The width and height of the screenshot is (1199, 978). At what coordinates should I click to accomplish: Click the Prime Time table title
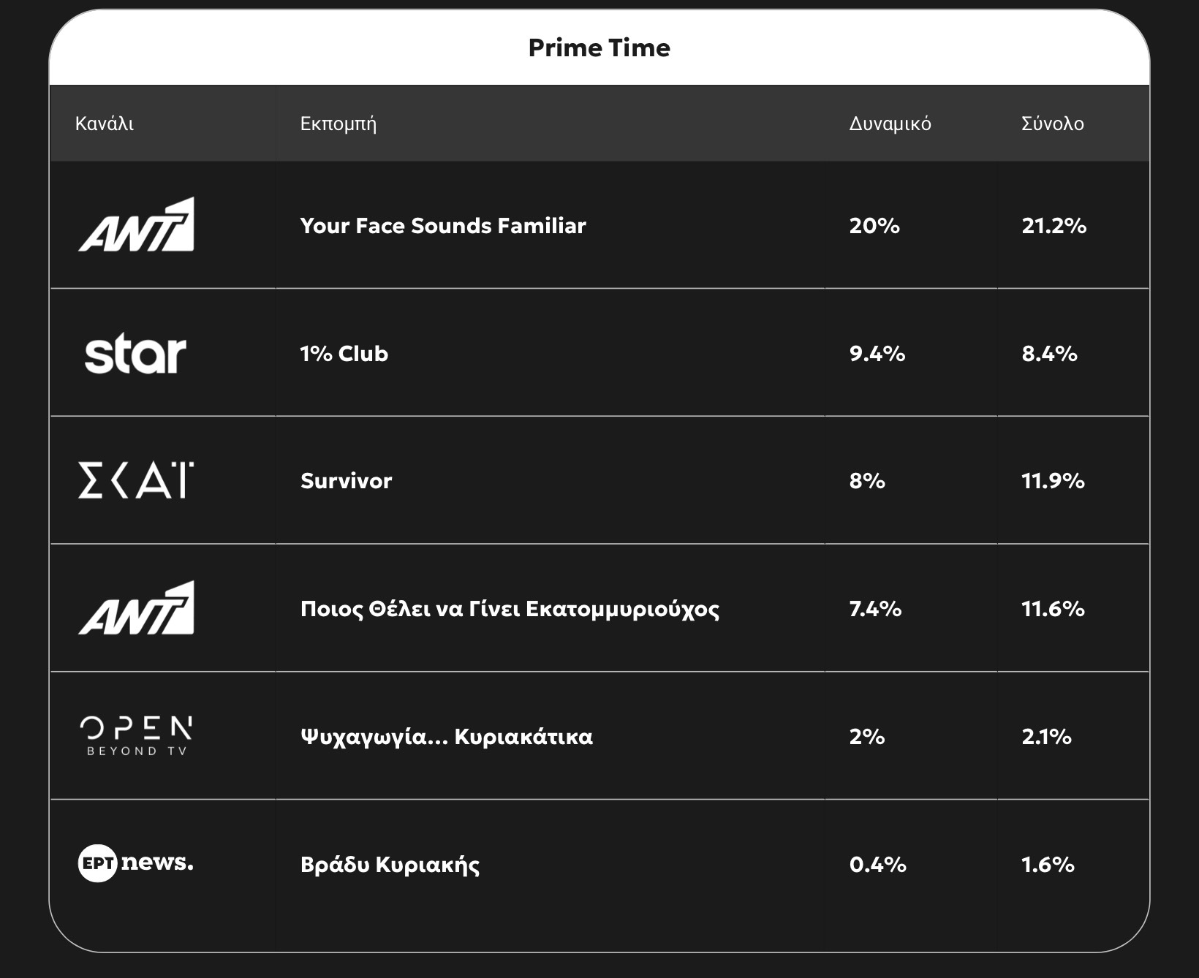point(599,48)
